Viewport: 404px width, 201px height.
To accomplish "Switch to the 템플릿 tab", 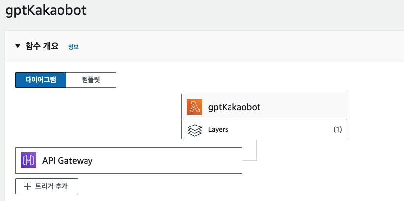I will 91,80.
